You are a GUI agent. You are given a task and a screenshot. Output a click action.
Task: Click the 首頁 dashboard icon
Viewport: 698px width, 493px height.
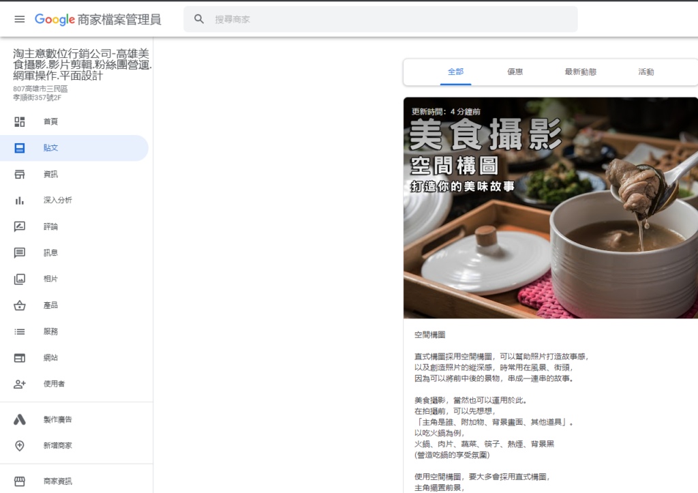(20, 121)
